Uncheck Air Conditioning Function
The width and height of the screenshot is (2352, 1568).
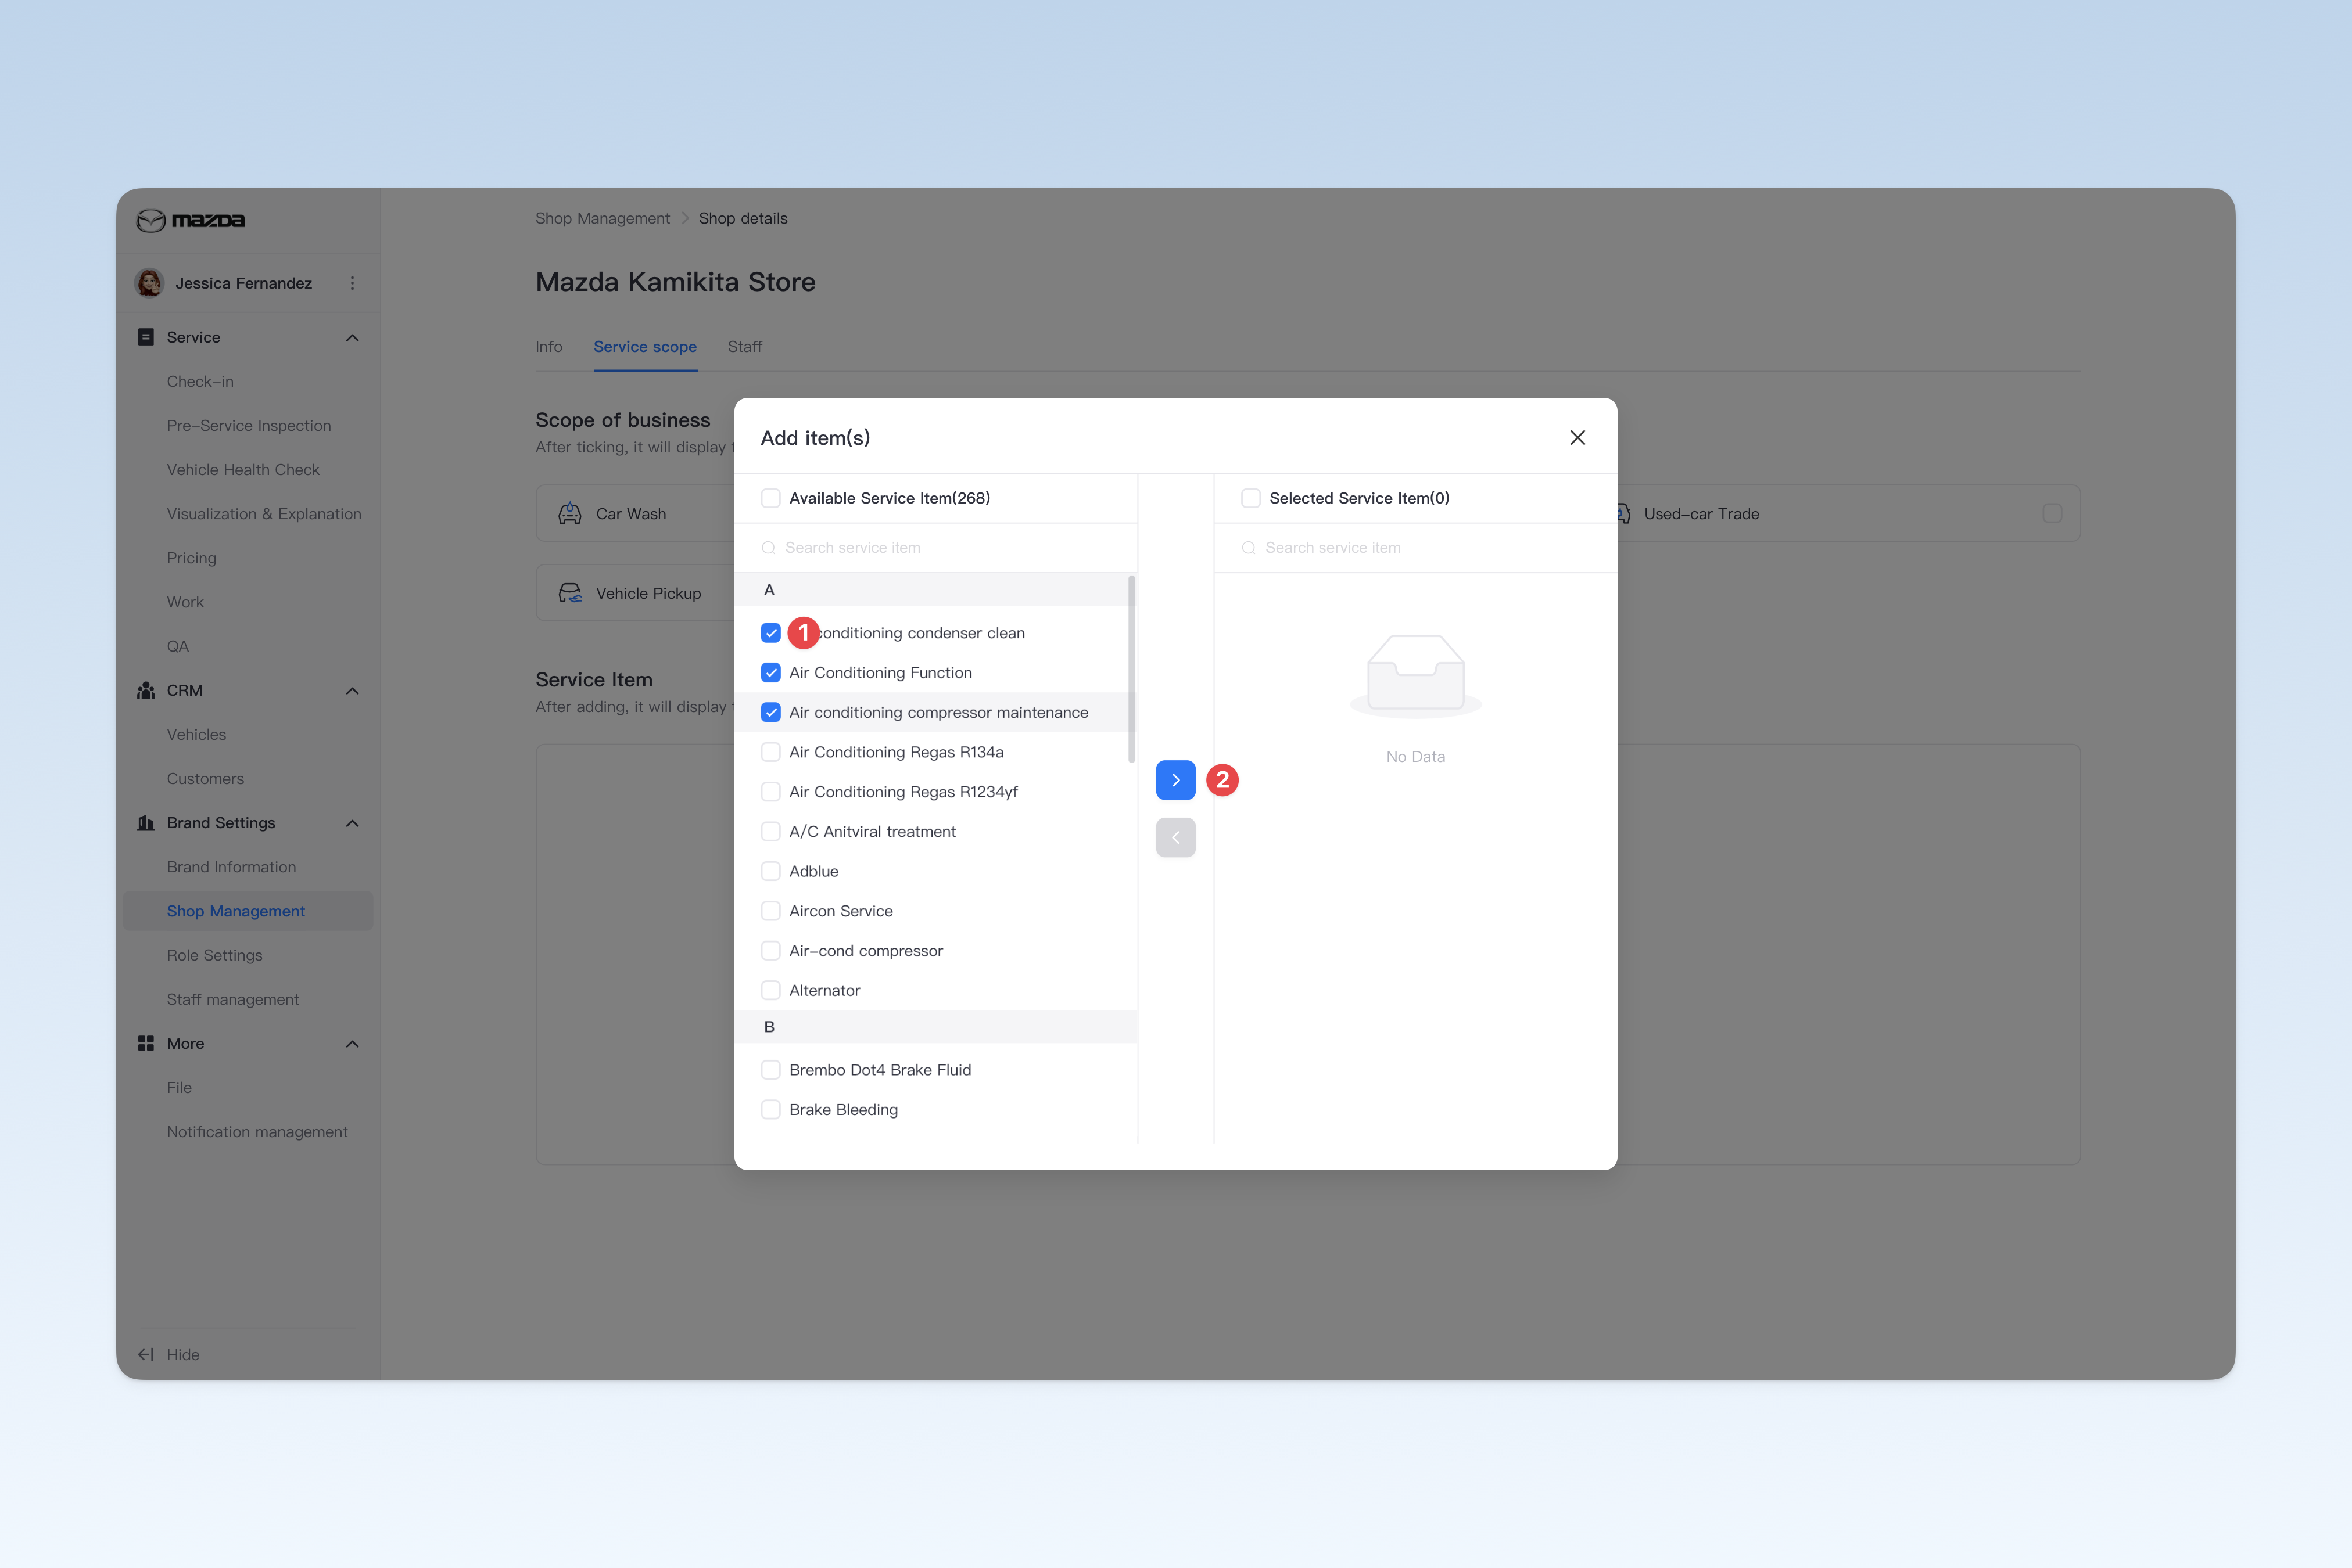click(770, 673)
